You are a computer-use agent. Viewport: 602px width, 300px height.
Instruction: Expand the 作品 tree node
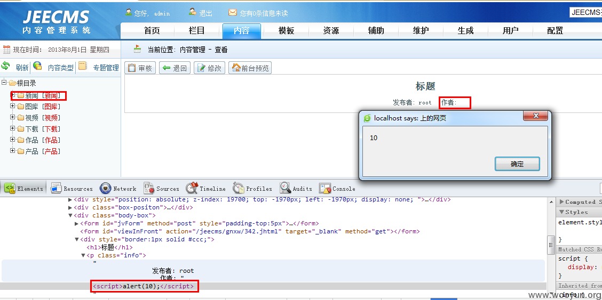(13, 140)
